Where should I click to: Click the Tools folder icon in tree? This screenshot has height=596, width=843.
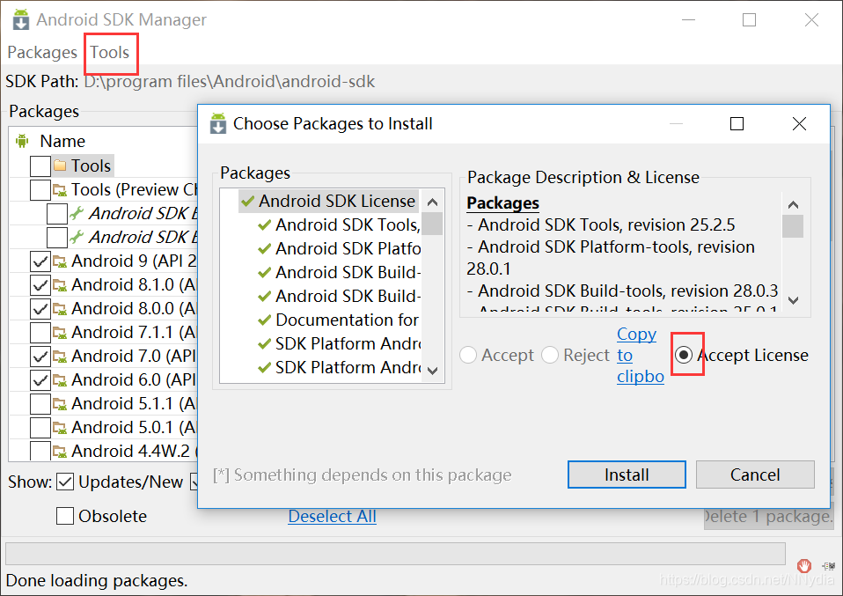click(x=60, y=166)
